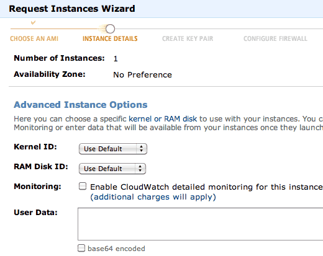This screenshot has height=256, width=323.
Task: Go to Choose an AMI step
Action: pos(34,38)
